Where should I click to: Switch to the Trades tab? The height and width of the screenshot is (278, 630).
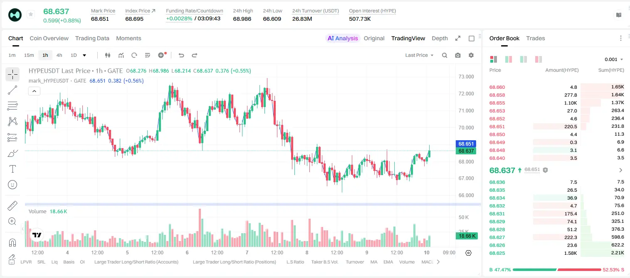coord(536,38)
